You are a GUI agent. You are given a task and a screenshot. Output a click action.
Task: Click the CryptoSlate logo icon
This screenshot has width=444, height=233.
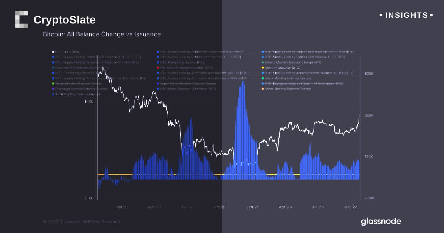tap(21, 20)
